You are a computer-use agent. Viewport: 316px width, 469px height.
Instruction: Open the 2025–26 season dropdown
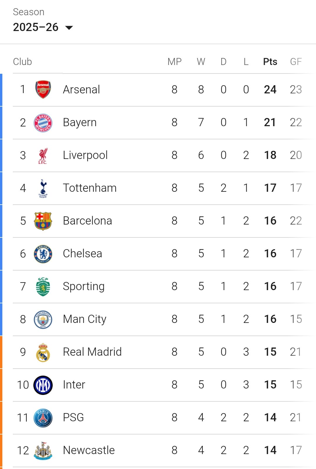point(43,27)
